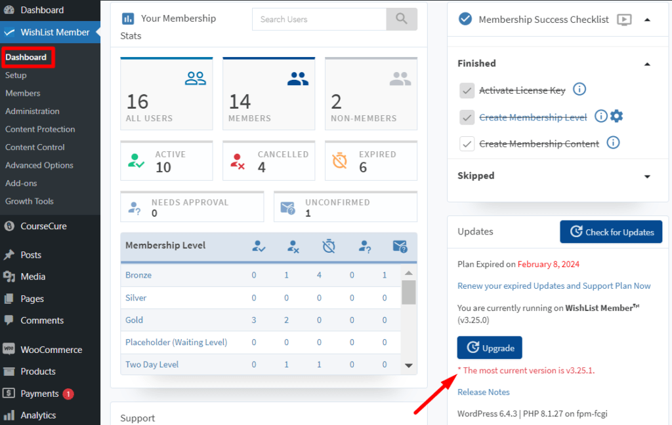Click the cancelled column header icon

tap(293, 246)
